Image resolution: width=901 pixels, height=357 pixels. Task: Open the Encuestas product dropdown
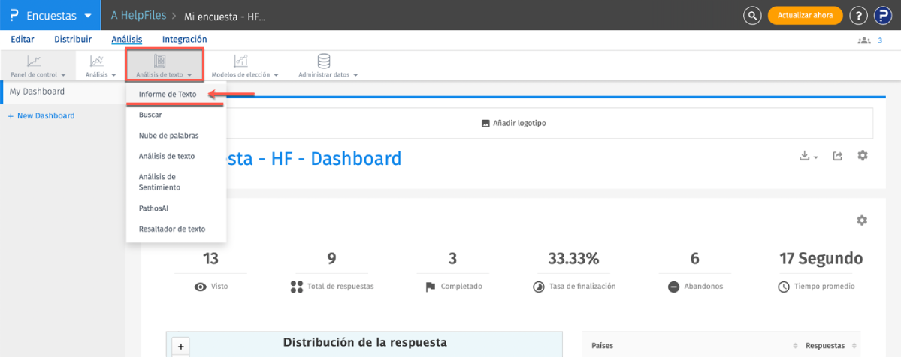(x=50, y=16)
